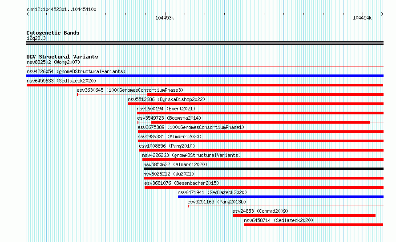Open nsv6458714 (Sedlazeck2020) label
The height and width of the screenshot is (242, 396).
tap(279, 220)
